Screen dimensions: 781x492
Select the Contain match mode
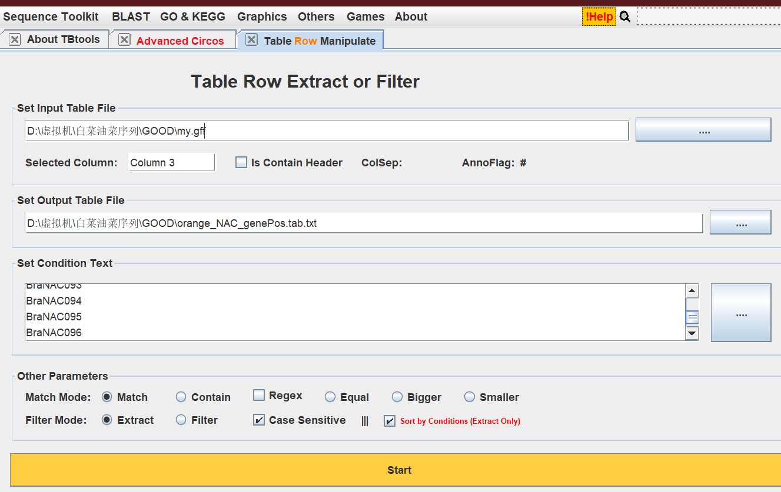pyautogui.click(x=181, y=397)
